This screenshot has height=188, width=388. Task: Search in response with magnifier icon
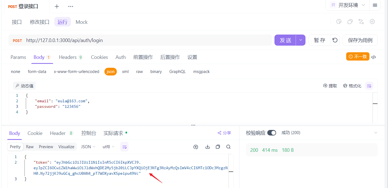click(228, 147)
